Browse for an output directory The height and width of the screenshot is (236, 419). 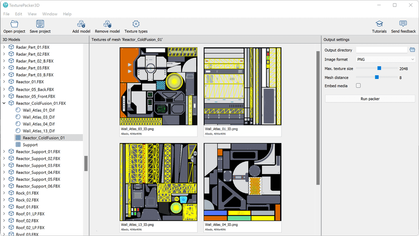(412, 49)
